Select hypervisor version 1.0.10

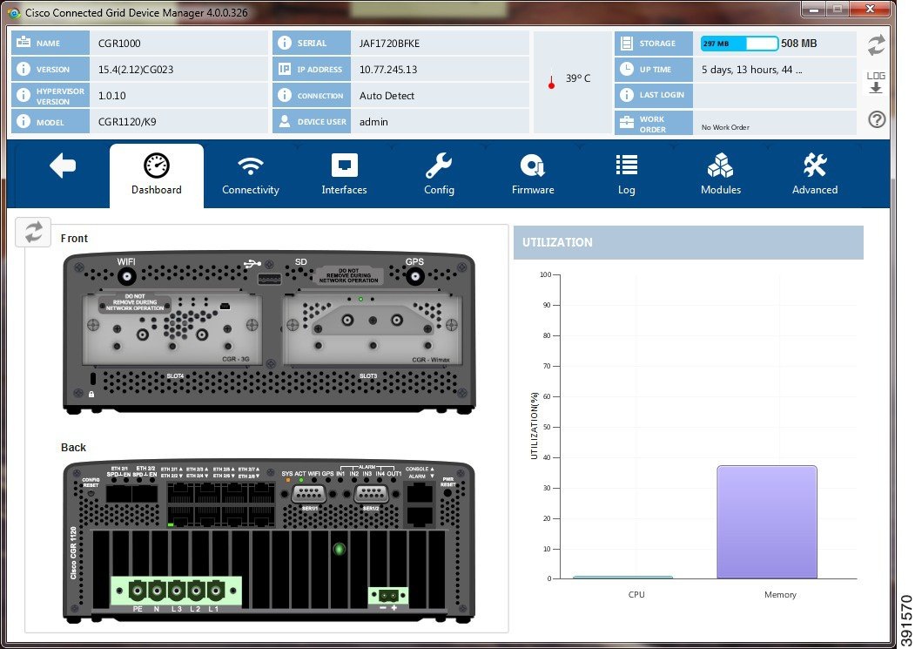click(x=111, y=96)
